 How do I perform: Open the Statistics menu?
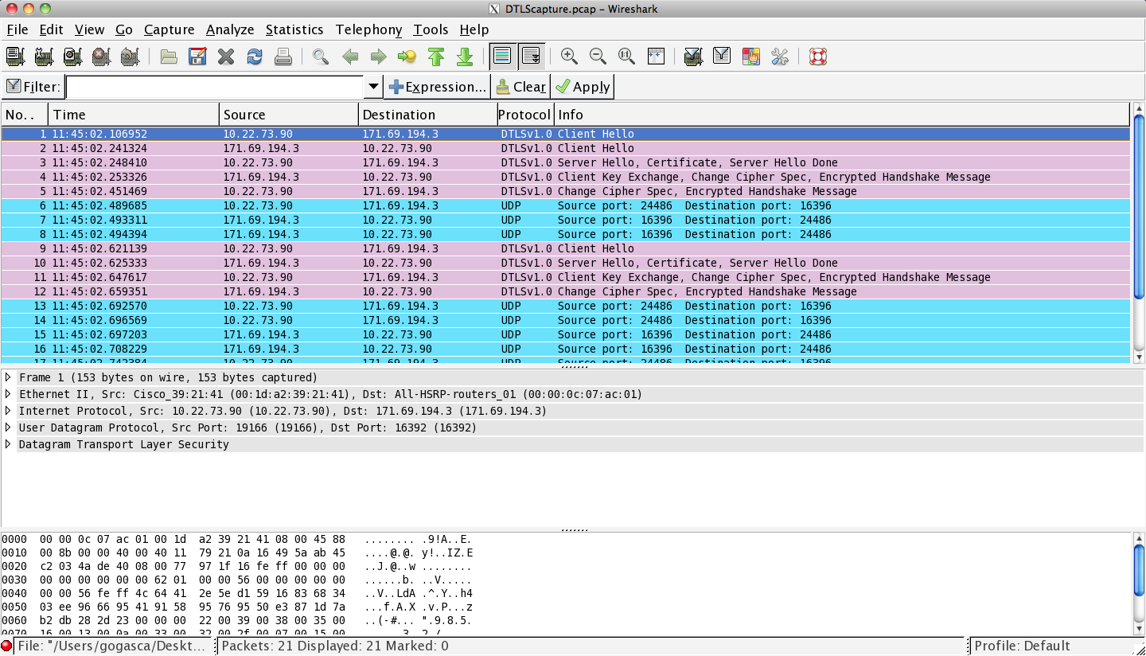(x=294, y=29)
